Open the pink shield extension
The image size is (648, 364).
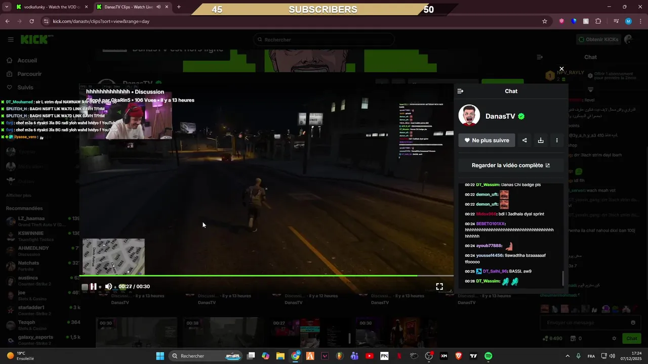(x=562, y=21)
